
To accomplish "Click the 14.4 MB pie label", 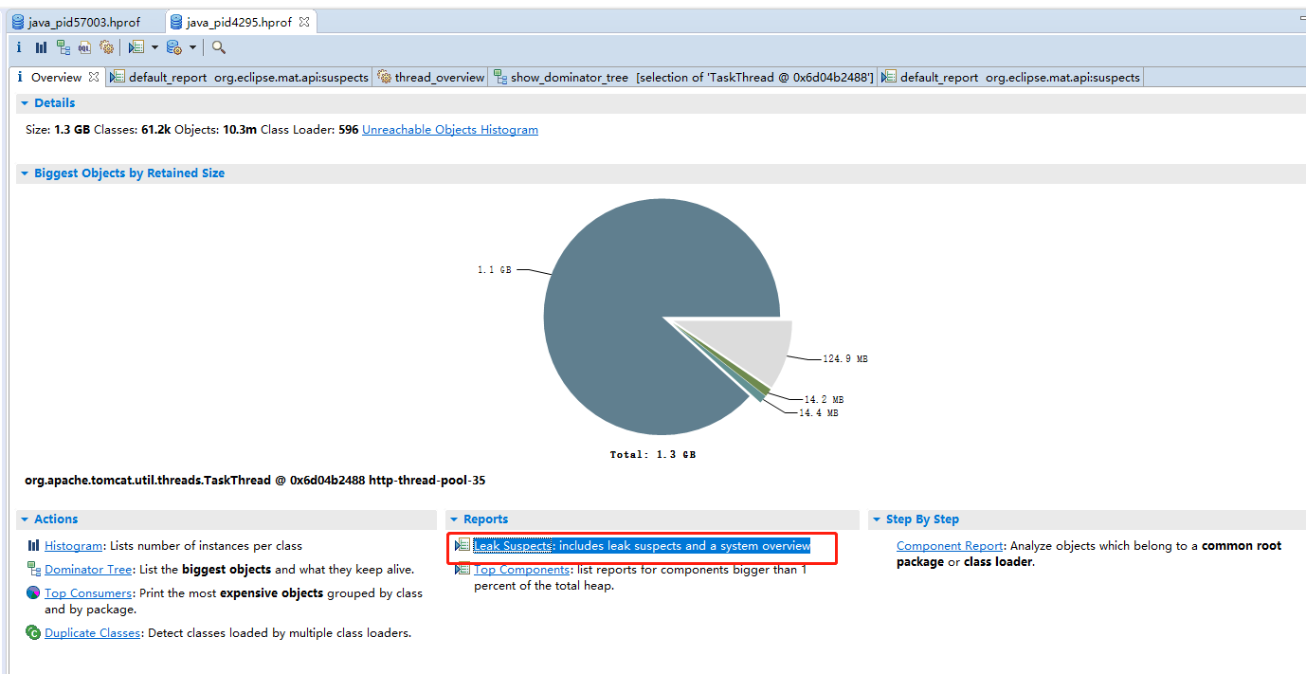I will tap(818, 413).
